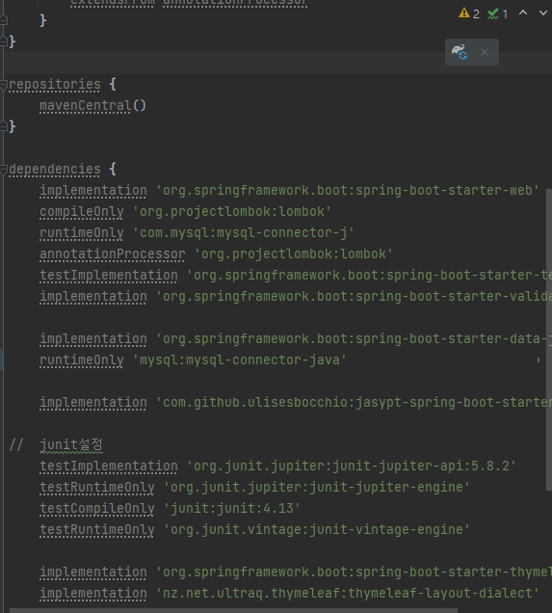This screenshot has width=552, height=613.
Task: Dismiss the Gradle reload floating popup
Action: tap(485, 52)
